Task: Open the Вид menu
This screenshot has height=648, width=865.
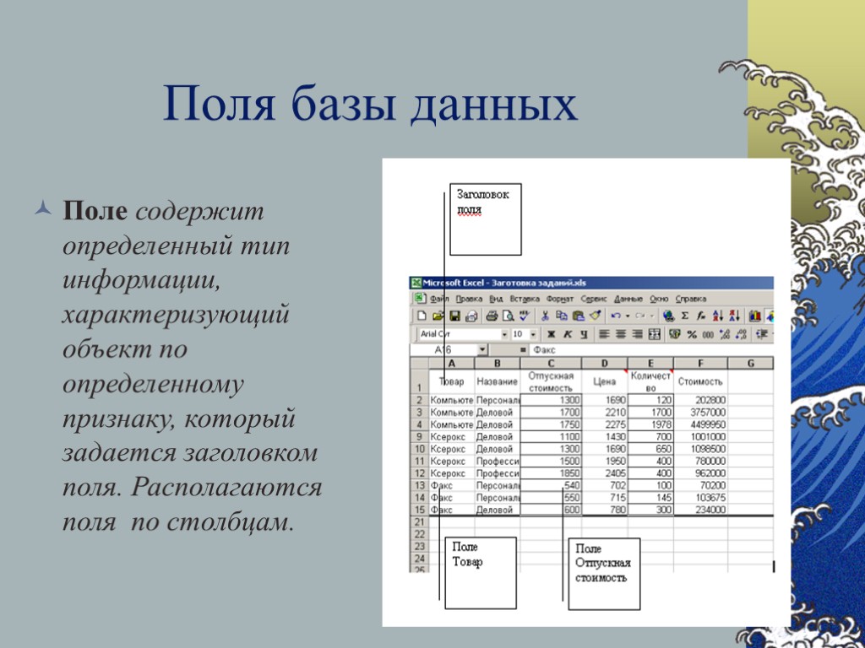Action: click(x=496, y=299)
